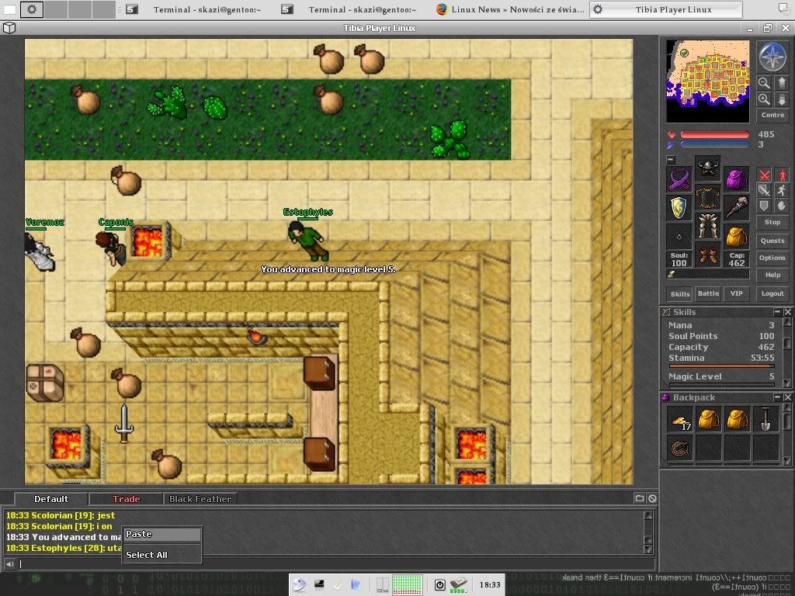Image resolution: width=795 pixels, height=596 pixels.
Task: Select the shovel in Backpack
Action: 765,420
